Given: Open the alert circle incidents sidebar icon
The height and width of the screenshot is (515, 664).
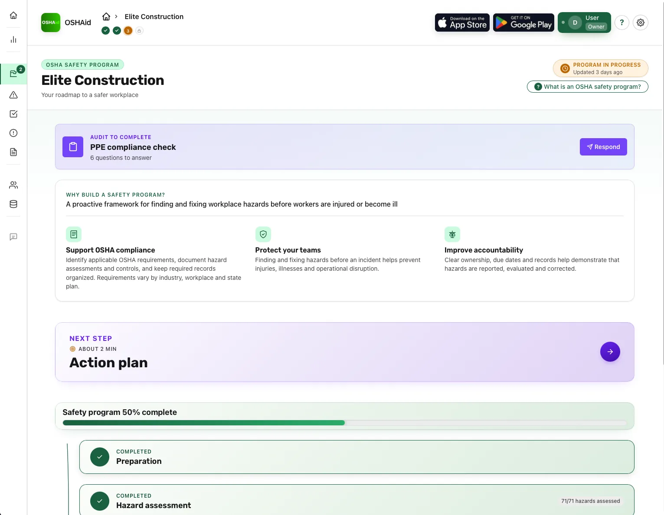Looking at the screenshot, I should [x=13, y=133].
